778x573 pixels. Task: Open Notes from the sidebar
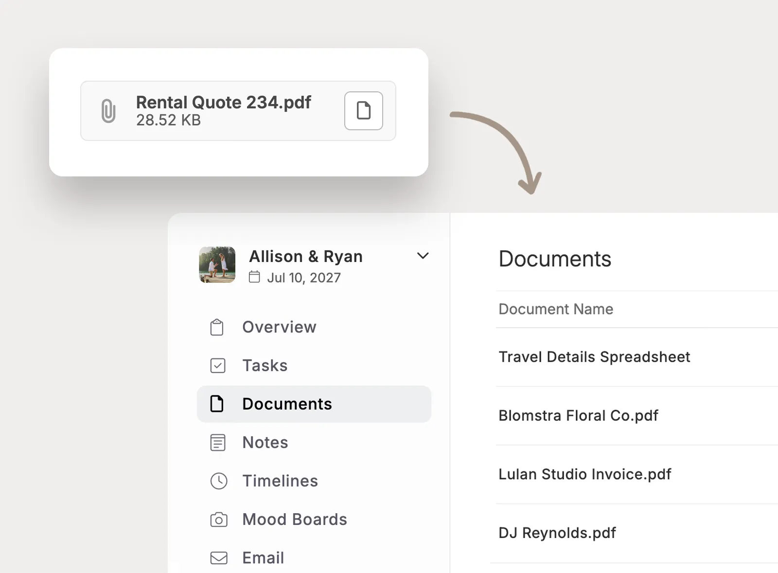point(314,442)
